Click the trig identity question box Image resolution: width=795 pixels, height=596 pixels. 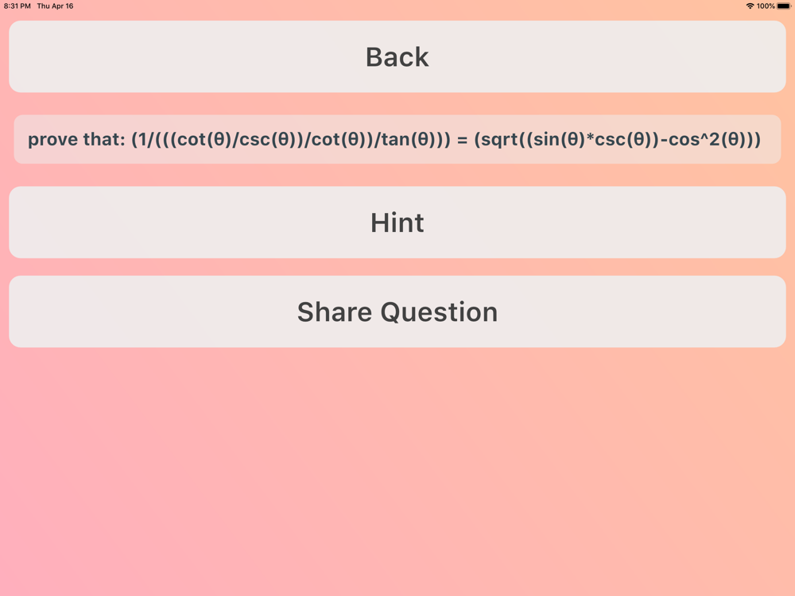point(397,139)
